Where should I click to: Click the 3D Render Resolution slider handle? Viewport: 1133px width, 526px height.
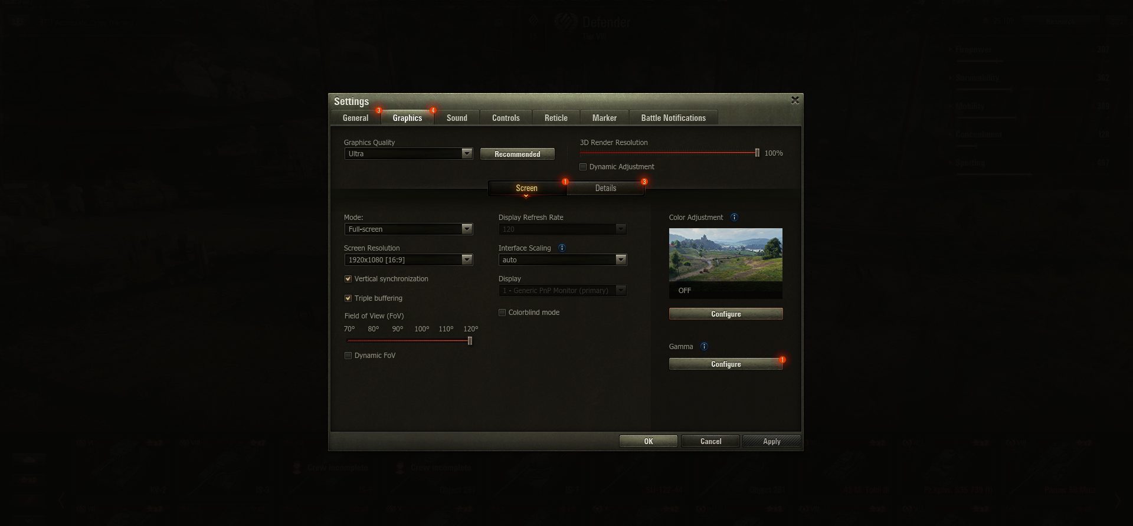(757, 153)
